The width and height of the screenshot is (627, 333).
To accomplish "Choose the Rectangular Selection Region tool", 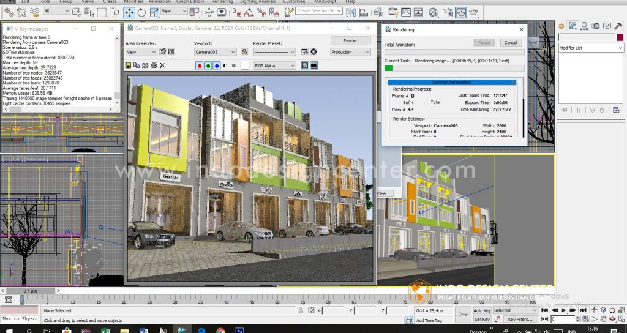I will click(102, 12).
